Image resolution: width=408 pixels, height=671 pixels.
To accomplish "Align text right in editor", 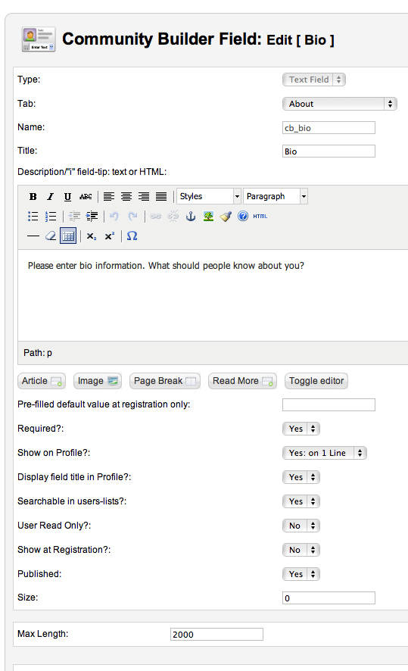I will point(144,196).
